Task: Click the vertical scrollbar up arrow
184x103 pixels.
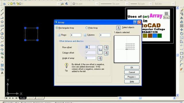Action: pos(177,8)
